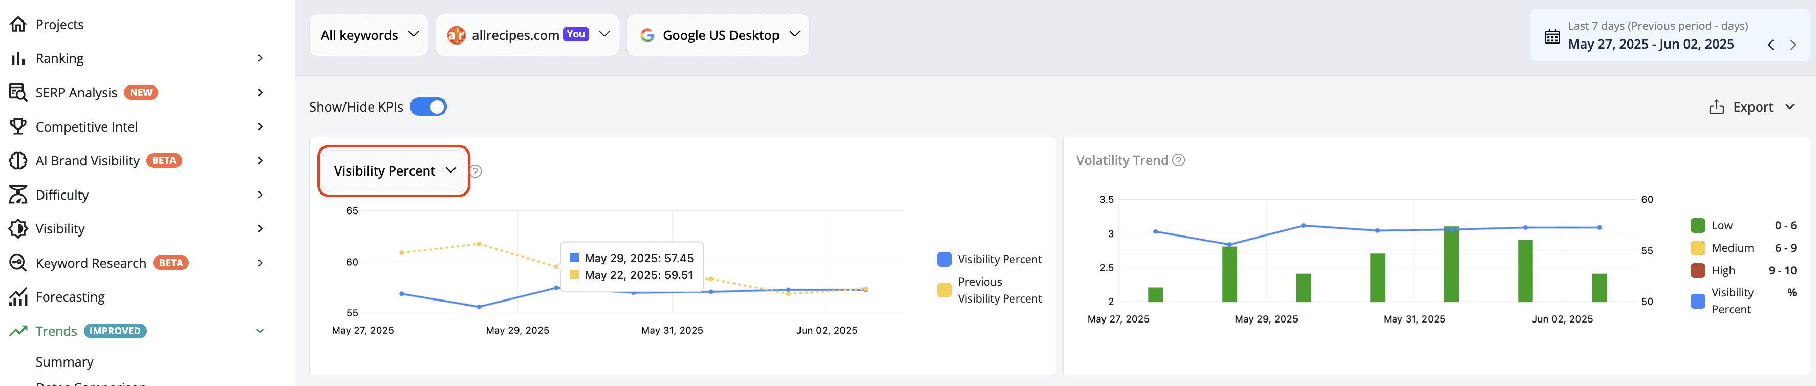The image size is (1816, 386).
Task: Click the Competitive Intel trophy icon
Action: point(18,126)
